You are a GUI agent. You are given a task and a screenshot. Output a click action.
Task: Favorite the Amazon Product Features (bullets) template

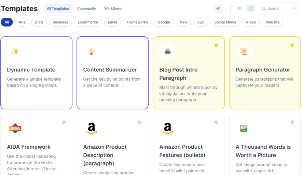point(216,122)
